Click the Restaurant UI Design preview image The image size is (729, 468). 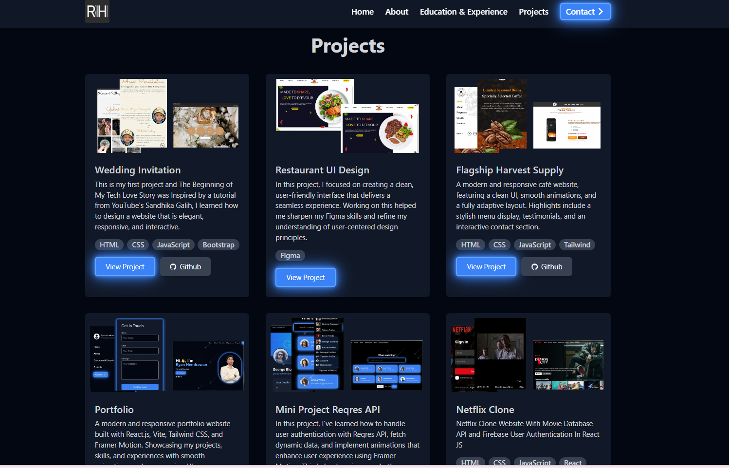click(x=347, y=116)
